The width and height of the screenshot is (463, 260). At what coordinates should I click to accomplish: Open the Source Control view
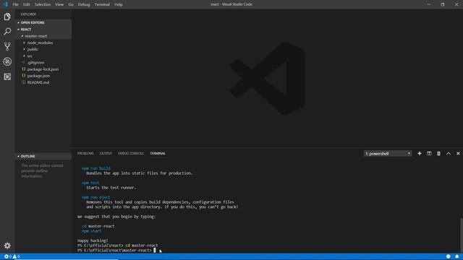(x=7, y=46)
